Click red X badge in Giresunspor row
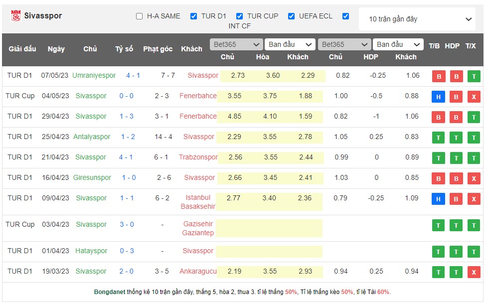Screen dimensions: 485x304 [x=474, y=178]
